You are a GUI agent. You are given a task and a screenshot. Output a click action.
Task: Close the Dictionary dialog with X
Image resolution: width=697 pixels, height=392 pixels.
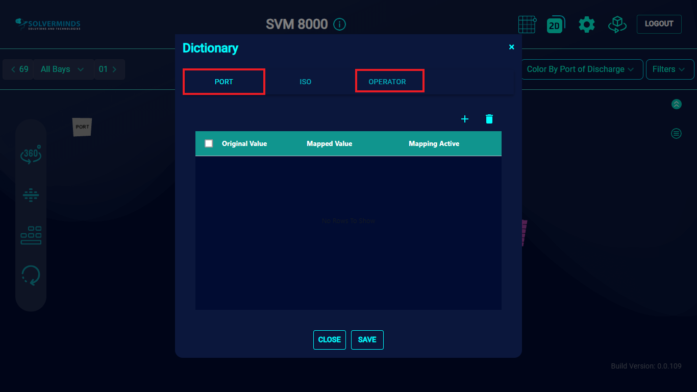coord(512,47)
